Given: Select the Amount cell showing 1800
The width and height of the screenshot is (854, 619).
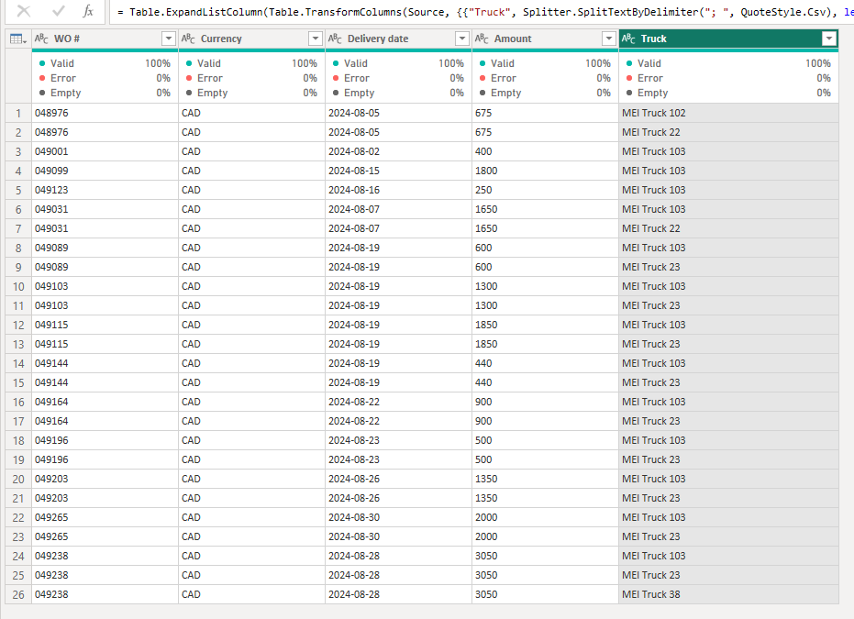Looking at the screenshot, I should pos(545,171).
